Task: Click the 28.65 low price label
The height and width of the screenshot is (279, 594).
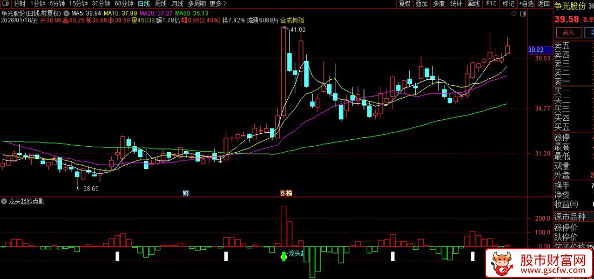Action: click(91, 188)
